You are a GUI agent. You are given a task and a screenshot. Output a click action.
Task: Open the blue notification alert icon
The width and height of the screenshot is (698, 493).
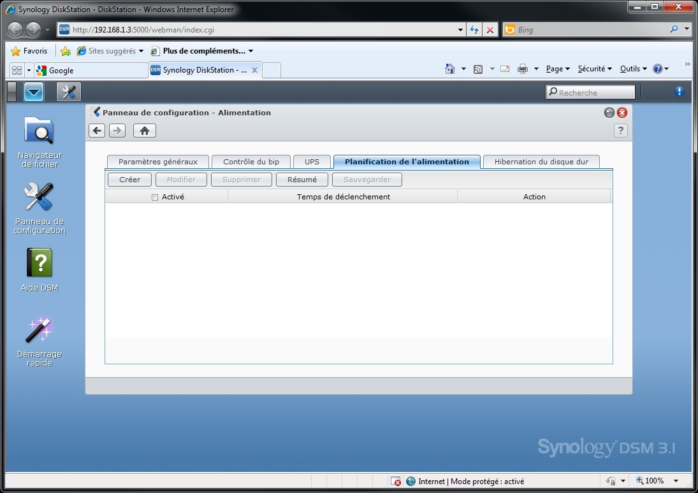679,92
